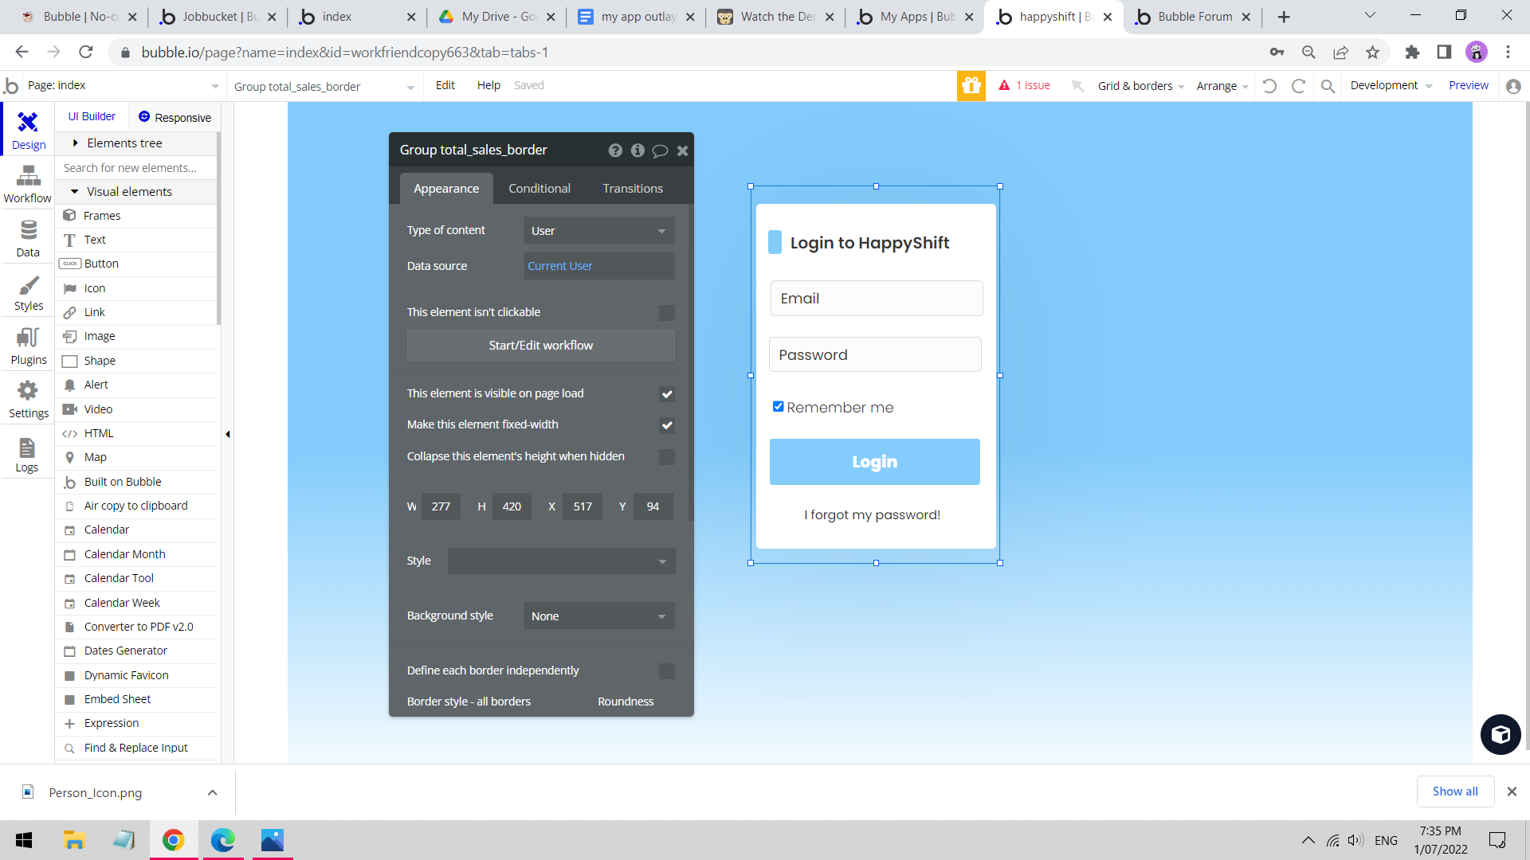The image size is (1530, 860).
Task: Open the Responsive view
Action: pos(174,116)
